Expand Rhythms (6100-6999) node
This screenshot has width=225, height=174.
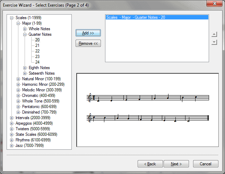[x=12, y=140]
